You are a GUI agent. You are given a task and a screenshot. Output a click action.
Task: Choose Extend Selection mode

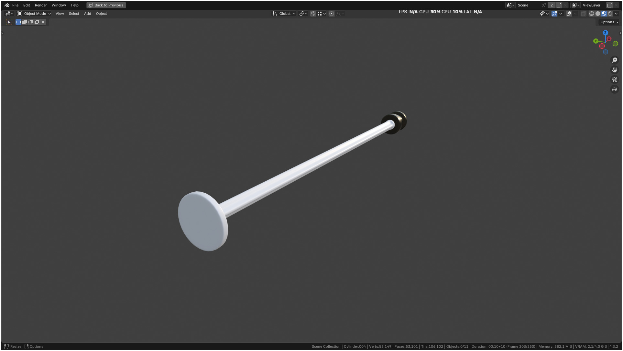pos(25,22)
